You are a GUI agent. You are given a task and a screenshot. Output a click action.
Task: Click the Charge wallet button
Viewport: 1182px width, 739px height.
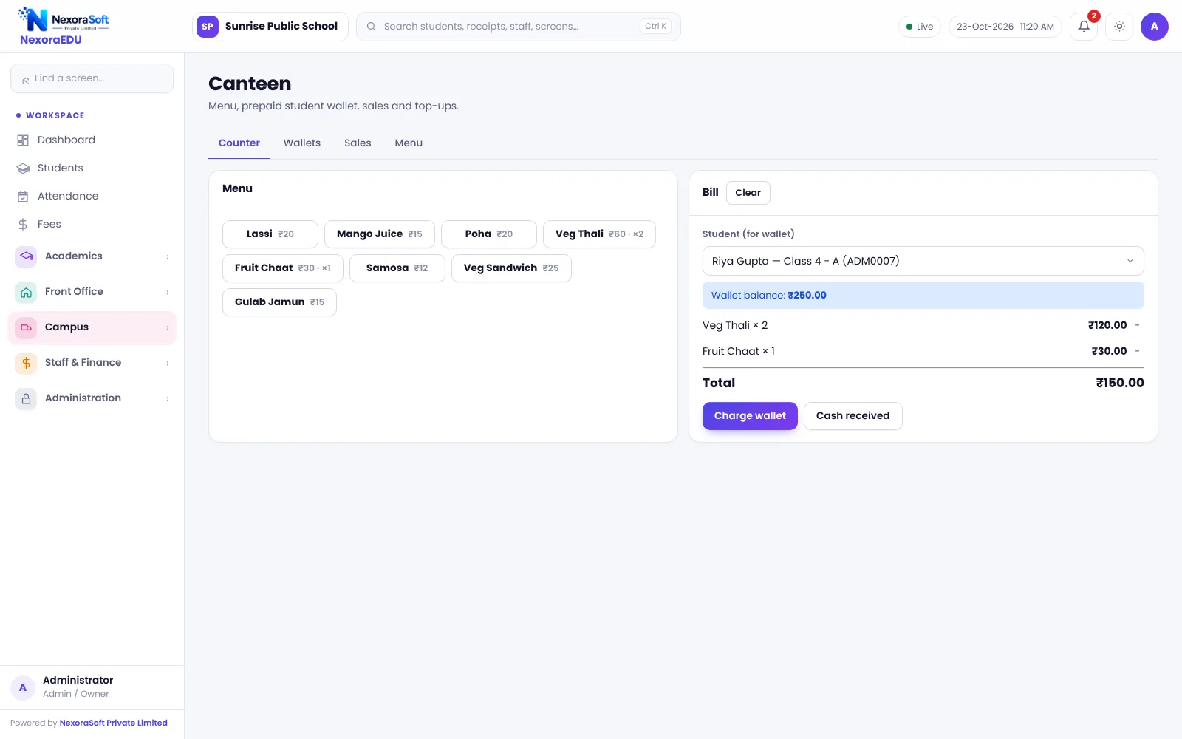click(x=750, y=416)
